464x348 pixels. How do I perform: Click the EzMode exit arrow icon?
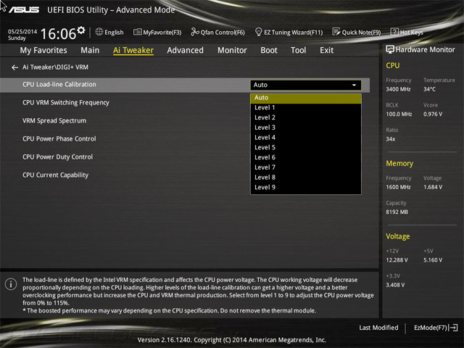[x=453, y=328]
